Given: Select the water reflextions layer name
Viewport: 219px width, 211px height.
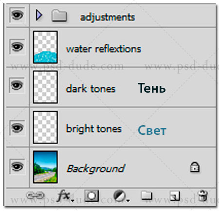Looking at the screenshot, I should [x=104, y=49].
